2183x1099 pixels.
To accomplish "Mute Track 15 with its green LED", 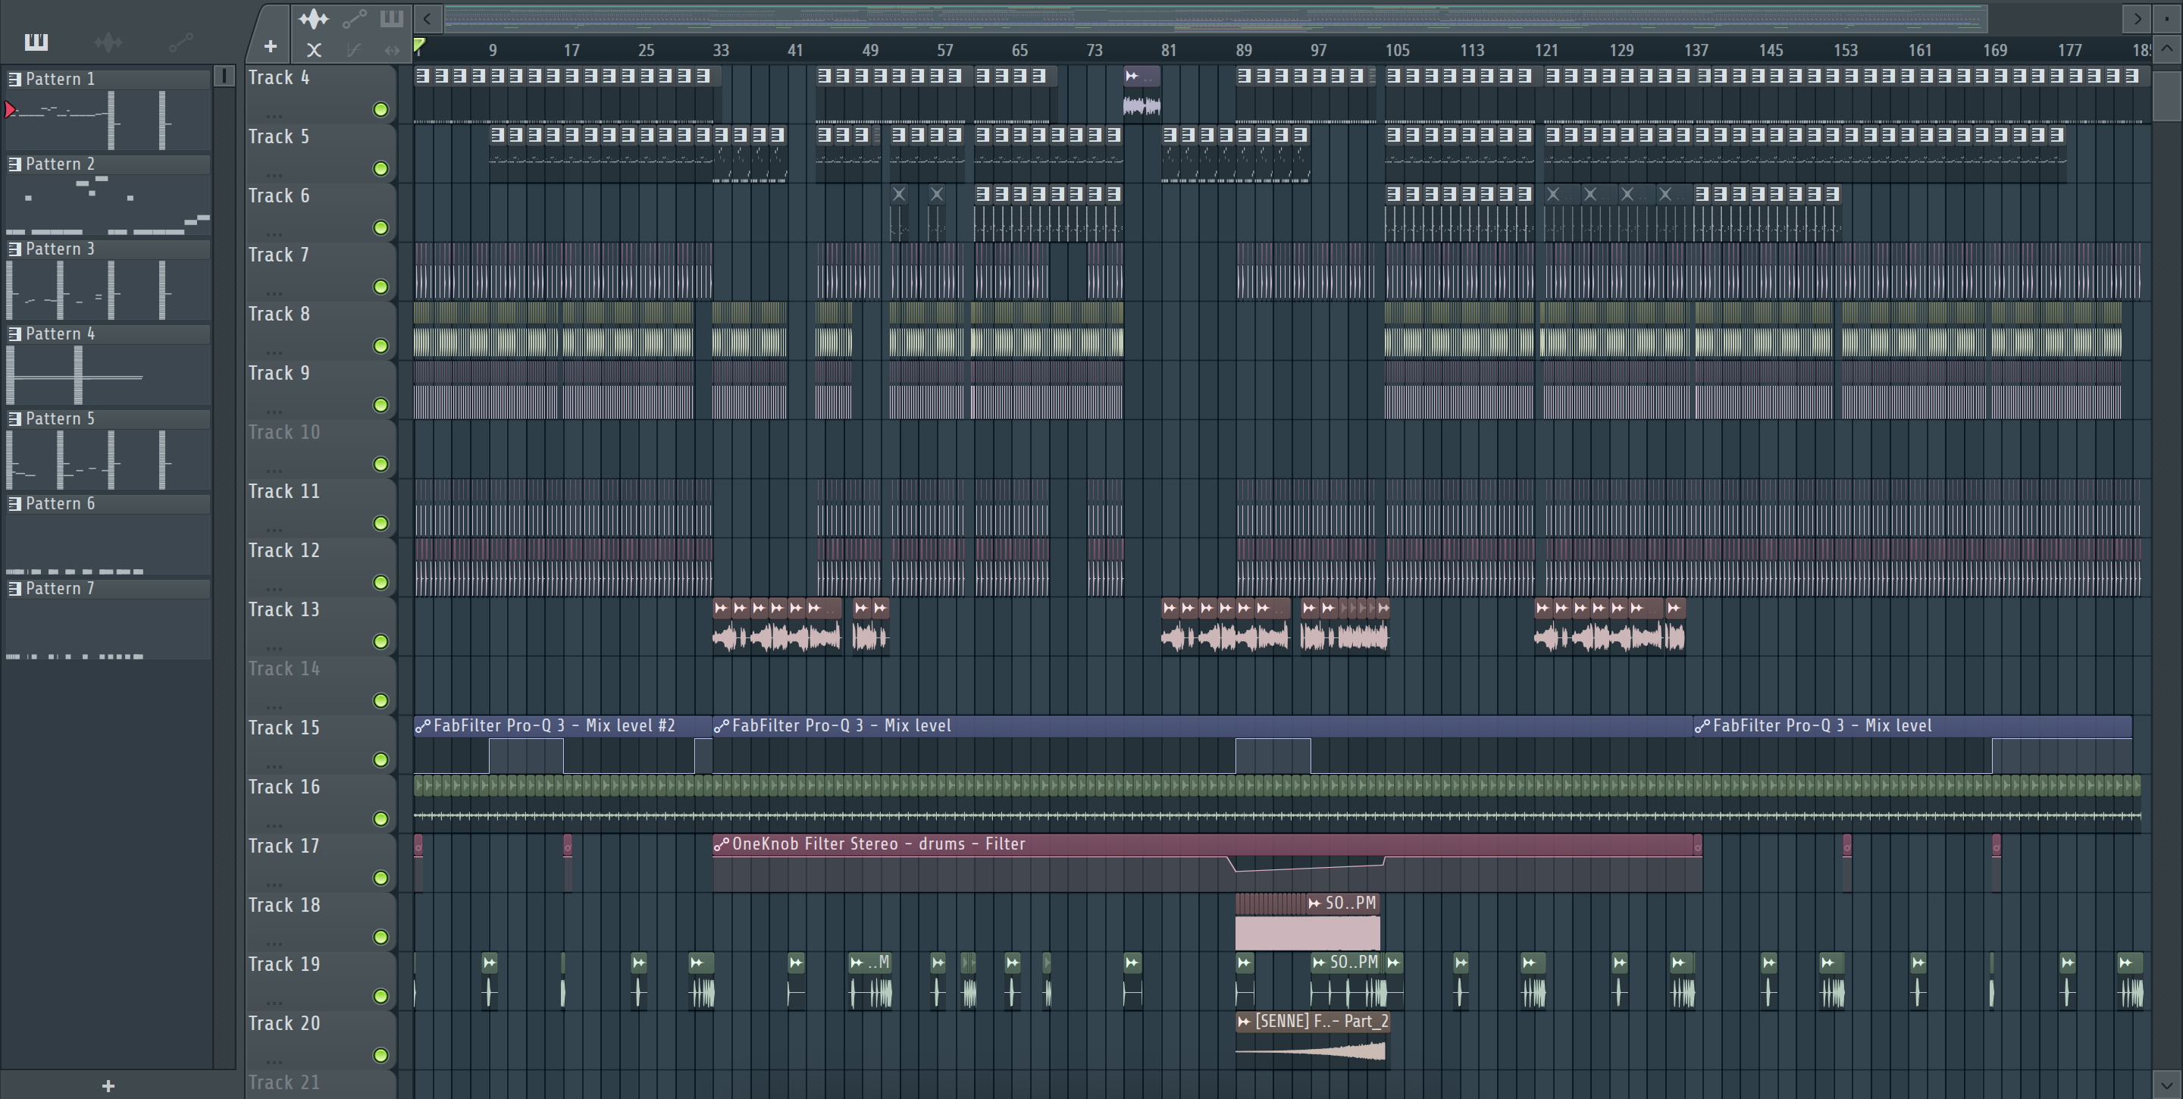I will tap(381, 760).
